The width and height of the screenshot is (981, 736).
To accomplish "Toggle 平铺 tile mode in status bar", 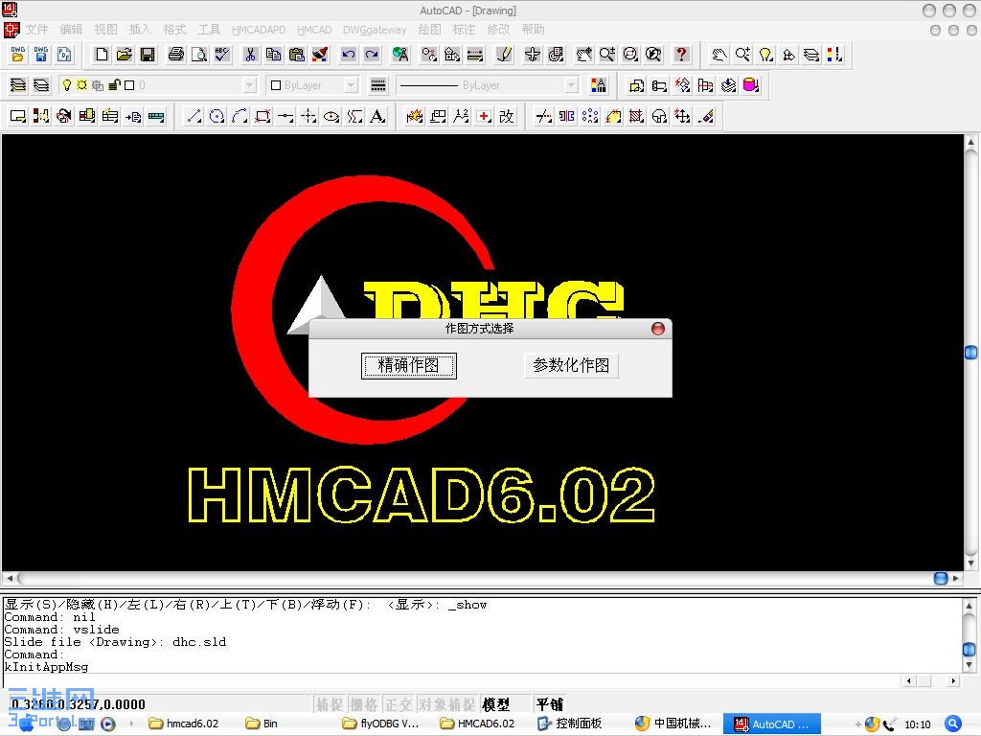I will pos(549,704).
